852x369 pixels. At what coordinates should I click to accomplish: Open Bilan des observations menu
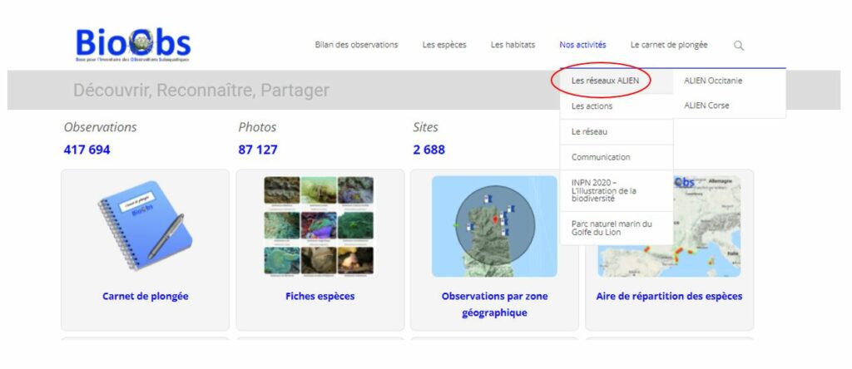356,45
